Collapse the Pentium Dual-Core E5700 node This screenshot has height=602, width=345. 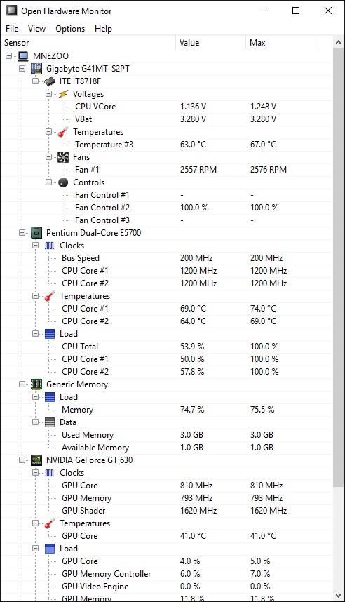(22, 233)
